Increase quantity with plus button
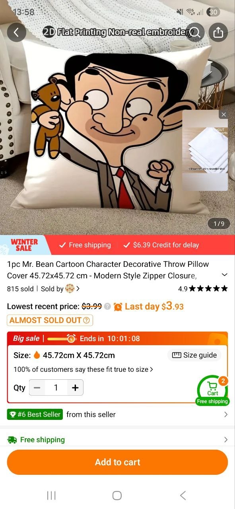Viewport: 235px width, 509px height. [x=75, y=388]
